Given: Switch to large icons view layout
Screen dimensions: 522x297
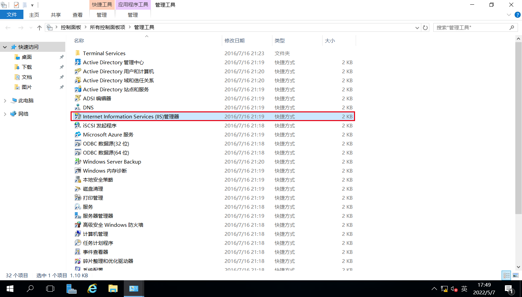Looking at the screenshot, I should pos(516,276).
